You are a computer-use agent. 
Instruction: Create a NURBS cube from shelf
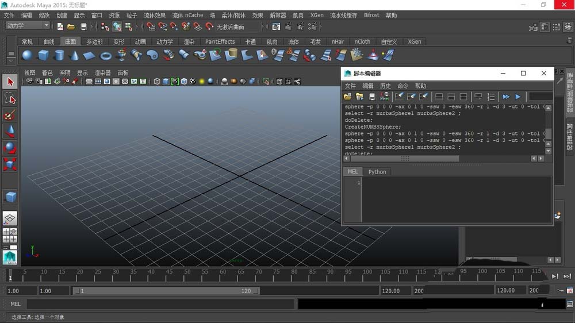(x=43, y=55)
